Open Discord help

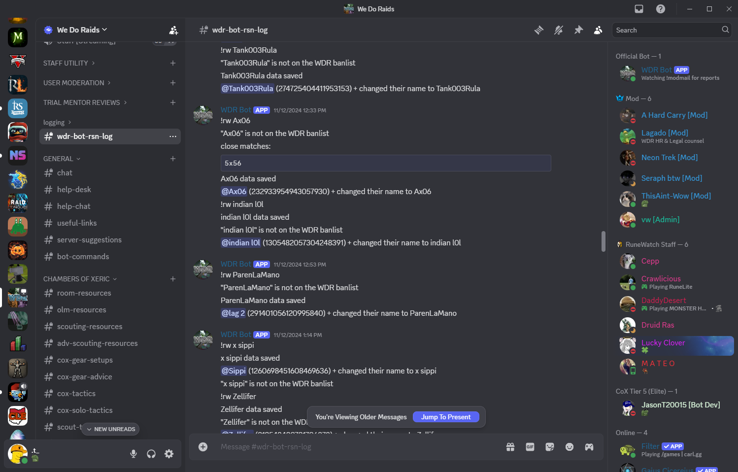pyautogui.click(x=661, y=9)
